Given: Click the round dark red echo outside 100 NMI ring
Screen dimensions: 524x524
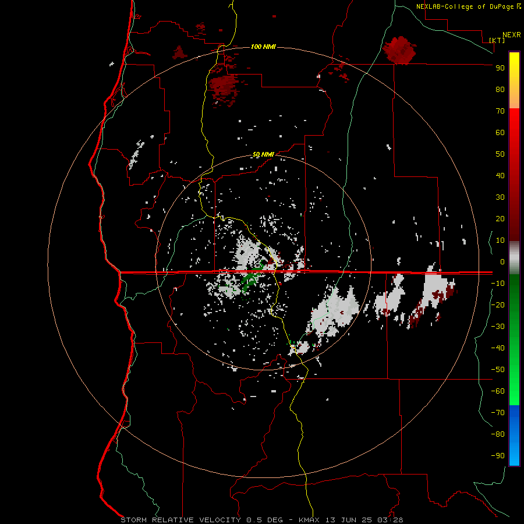Looking at the screenshot, I should (x=399, y=50).
